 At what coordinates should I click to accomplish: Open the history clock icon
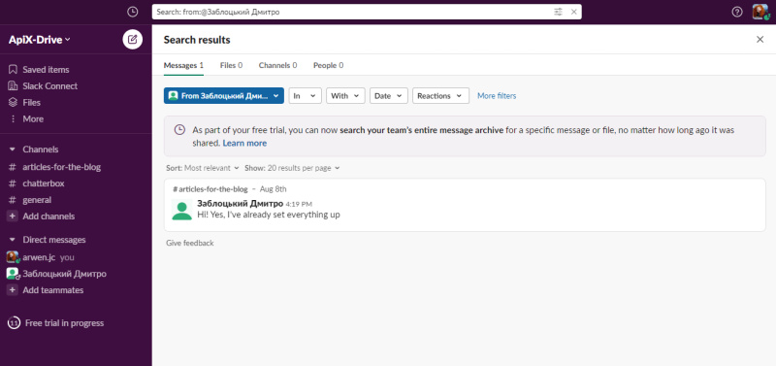(133, 12)
